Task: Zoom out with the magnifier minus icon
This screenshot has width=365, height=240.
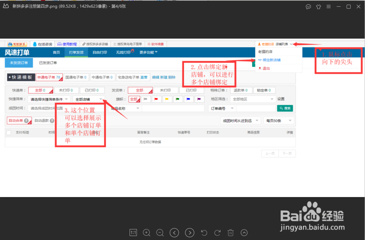Action: tap(160, 233)
